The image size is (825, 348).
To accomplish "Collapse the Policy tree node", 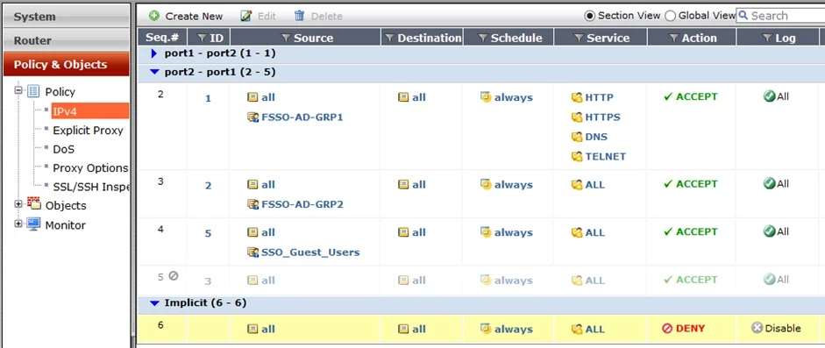I will (19, 90).
